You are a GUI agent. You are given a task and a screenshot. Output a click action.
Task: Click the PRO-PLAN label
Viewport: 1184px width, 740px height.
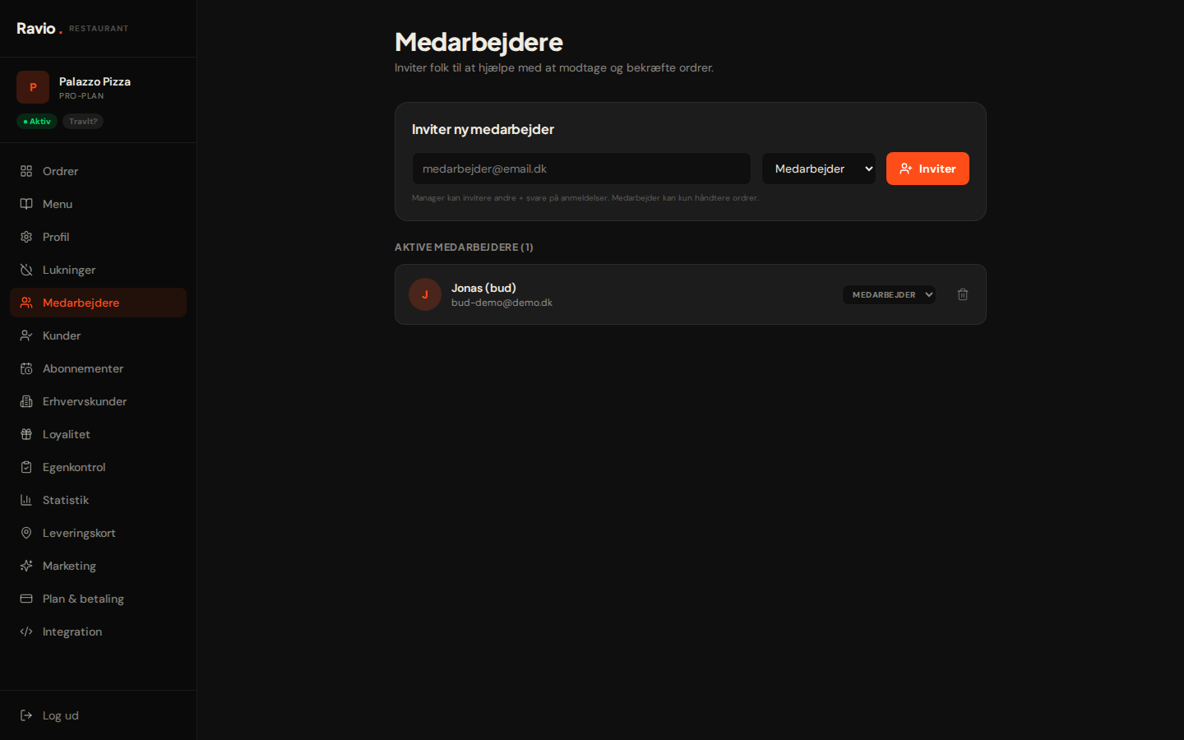[81, 96]
